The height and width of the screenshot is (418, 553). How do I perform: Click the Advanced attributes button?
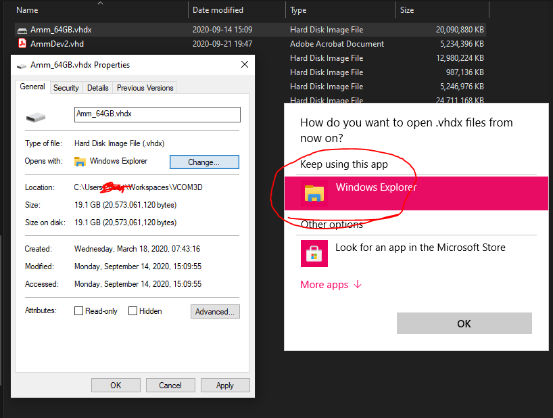click(215, 311)
